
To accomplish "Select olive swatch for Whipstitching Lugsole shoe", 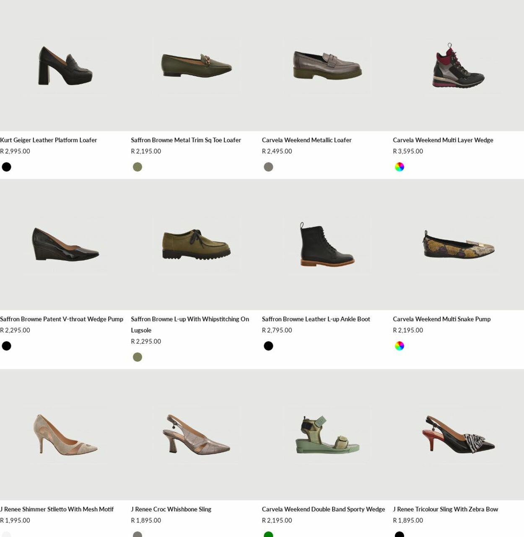I will tap(137, 357).
